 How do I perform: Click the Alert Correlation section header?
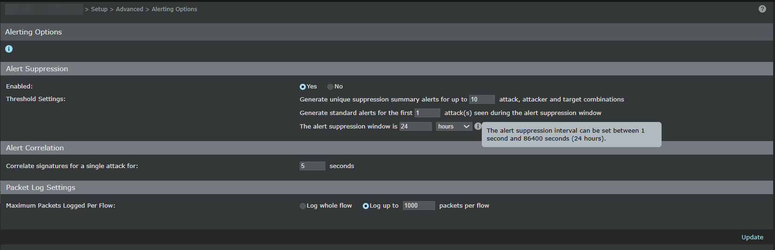pyautogui.click(x=387, y=148)
